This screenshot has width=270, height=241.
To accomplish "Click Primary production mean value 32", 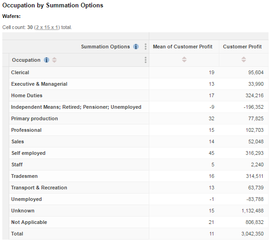I will pos(211,118).
